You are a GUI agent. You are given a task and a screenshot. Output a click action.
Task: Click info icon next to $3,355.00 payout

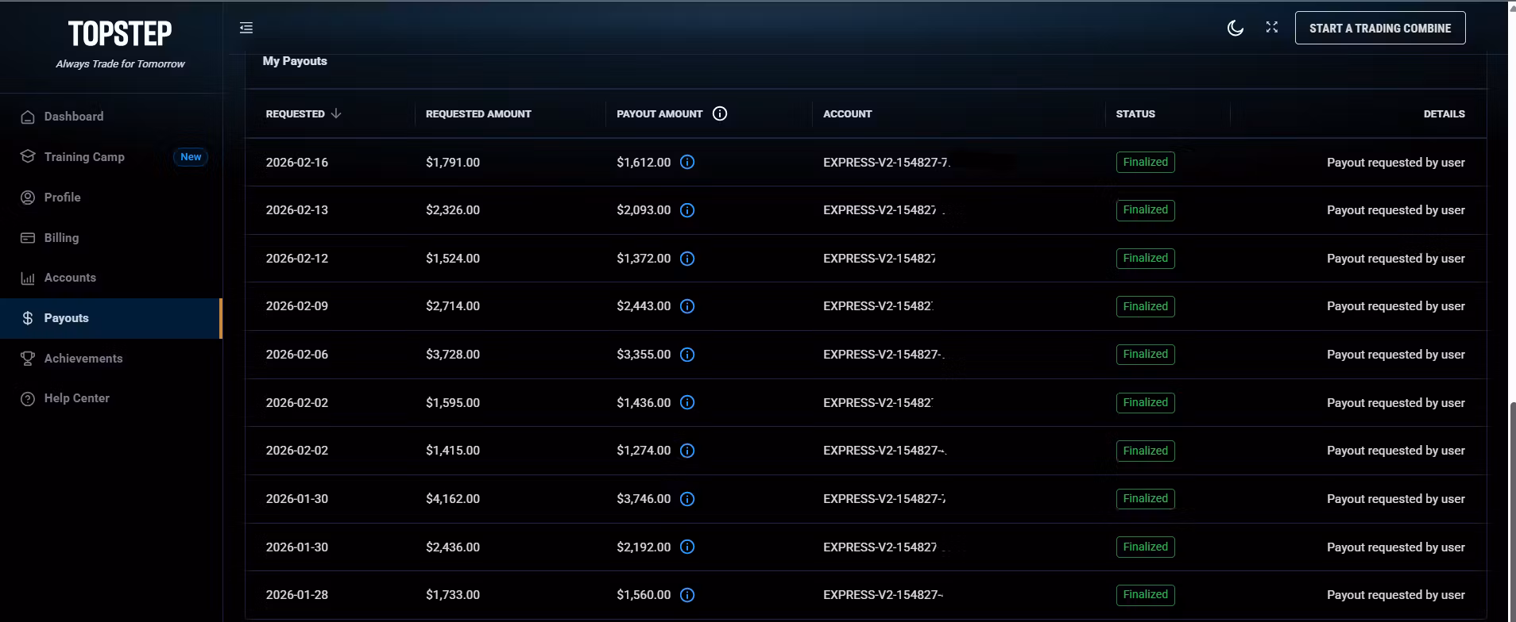687,355
